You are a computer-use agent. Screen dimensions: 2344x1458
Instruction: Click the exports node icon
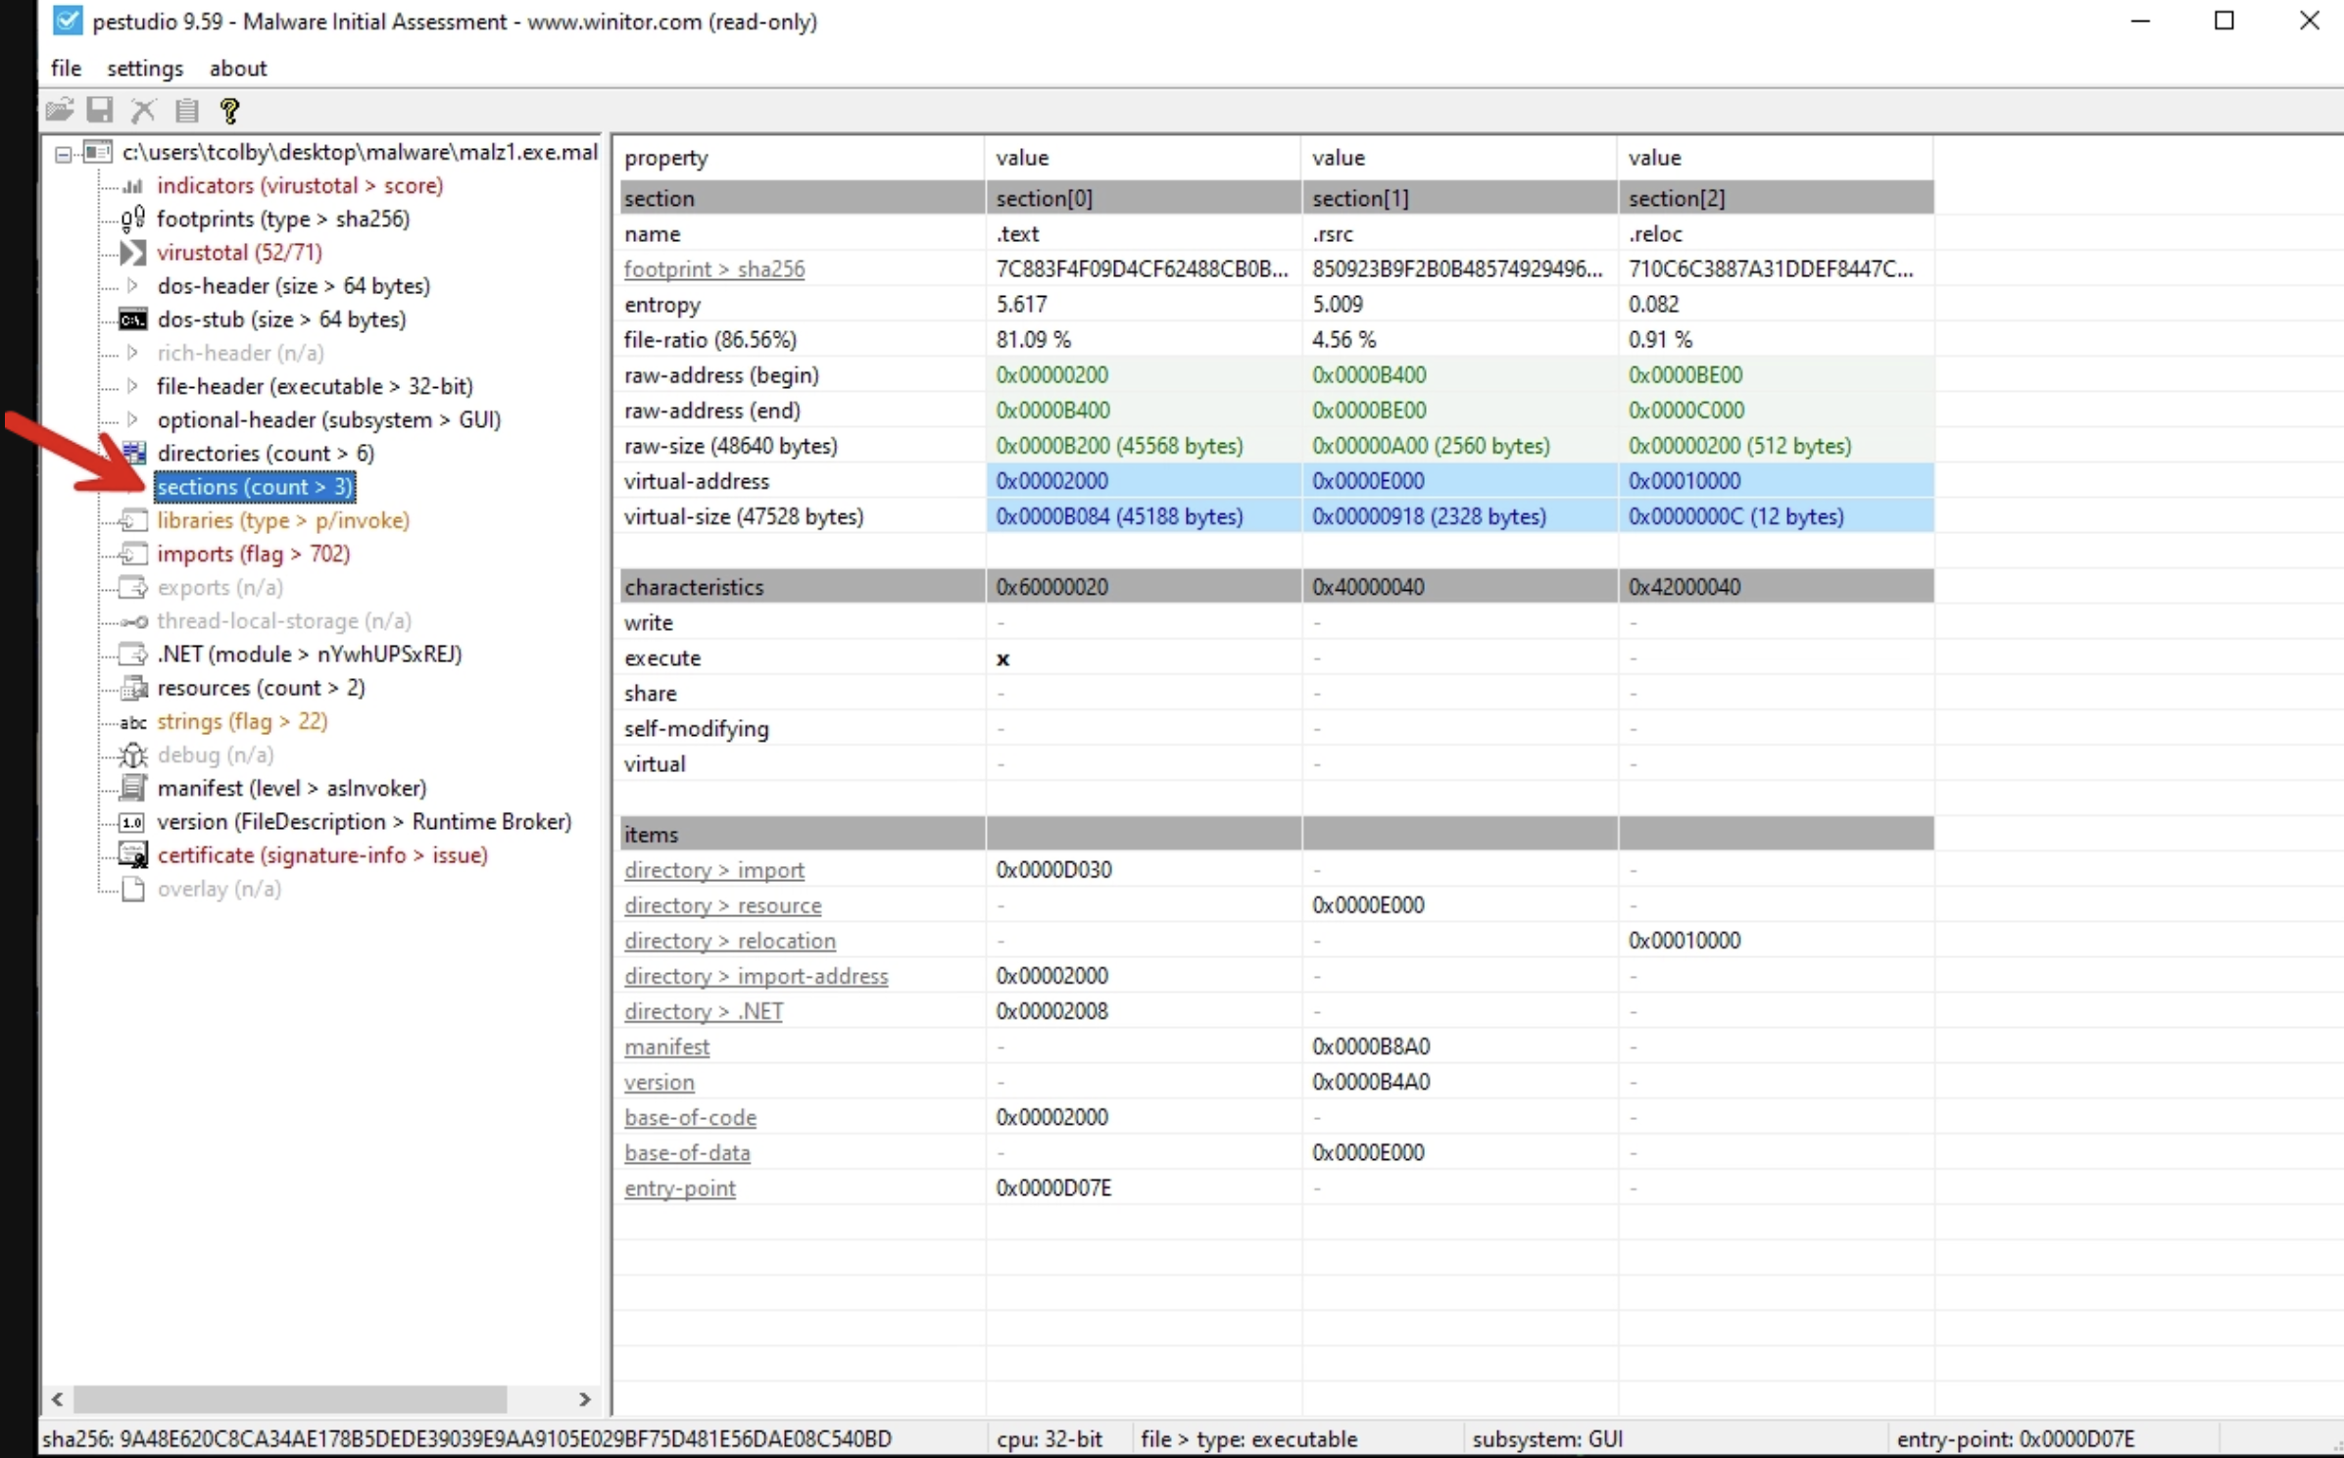132,587
